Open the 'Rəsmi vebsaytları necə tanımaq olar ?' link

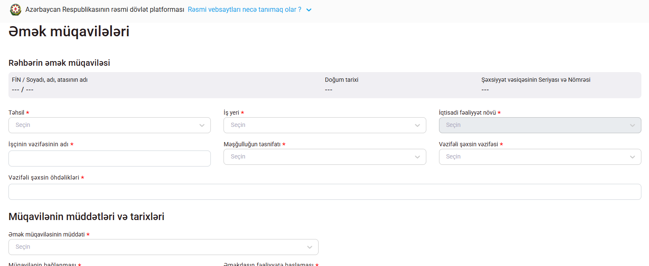tap(244, 9)
